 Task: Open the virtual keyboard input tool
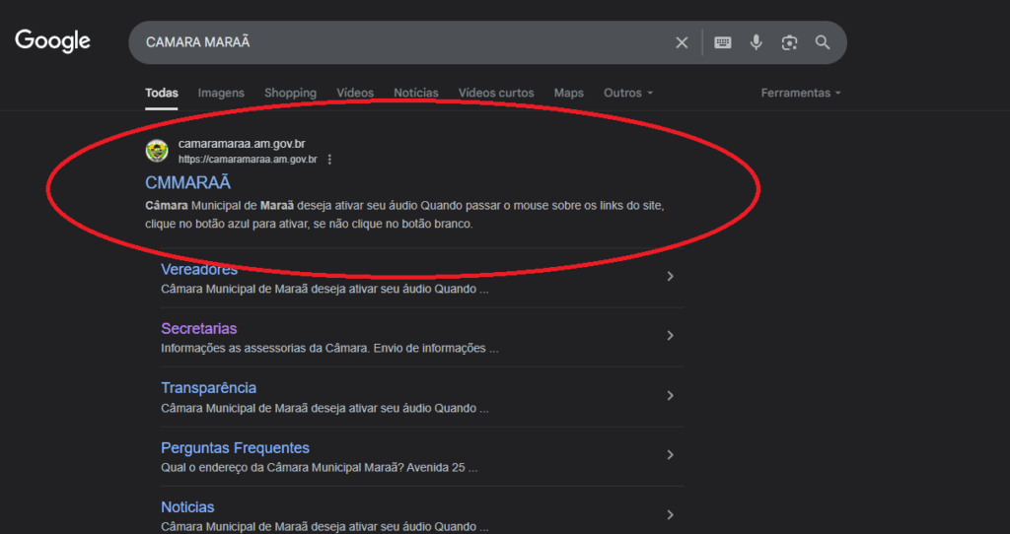723,42
